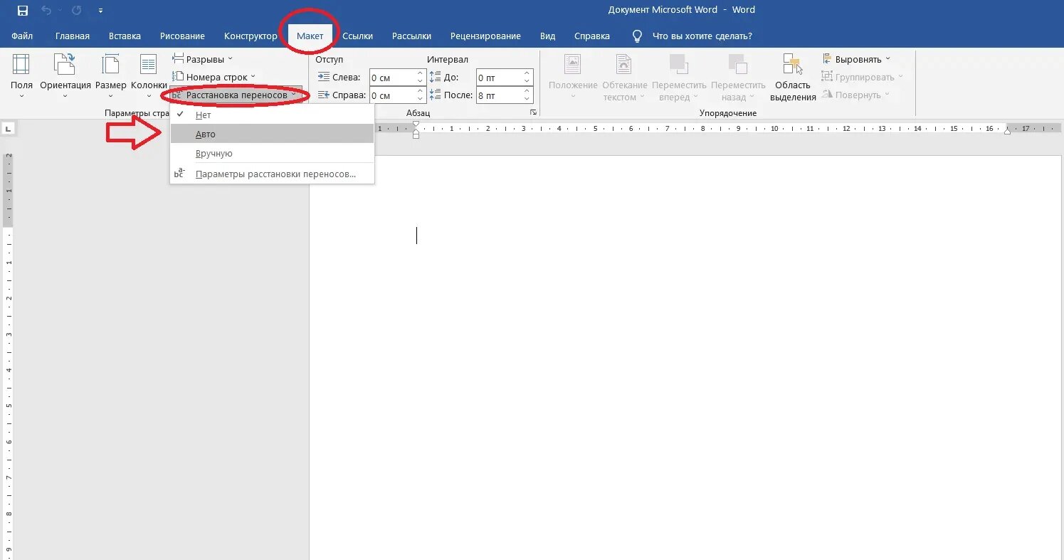The width and height of the screenshot is (1064, 560).
Task: Click the Расстановка переносов hyphenation dropdown
Action: [x=235, y=95]
